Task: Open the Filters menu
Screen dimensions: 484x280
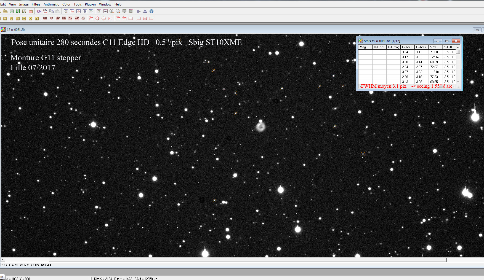Action: [x=36, y=4]
